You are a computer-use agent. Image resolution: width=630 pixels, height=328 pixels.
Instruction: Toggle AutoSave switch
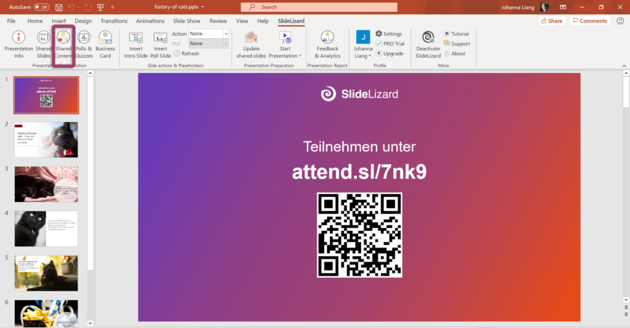point(41,7)
